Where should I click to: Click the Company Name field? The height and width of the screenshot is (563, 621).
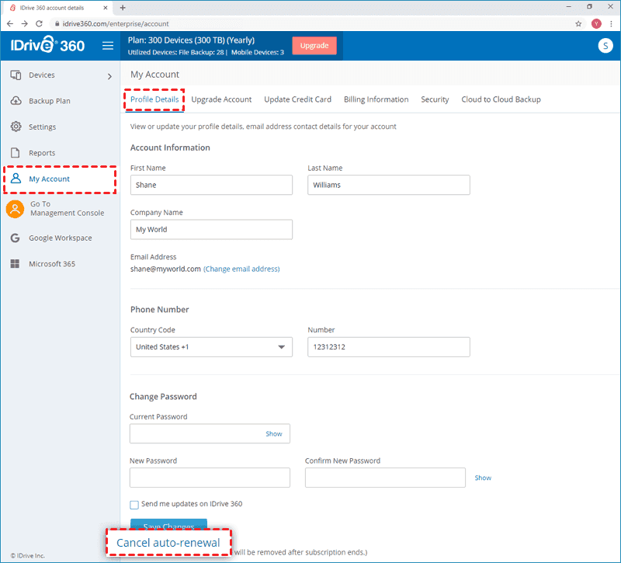211,229
